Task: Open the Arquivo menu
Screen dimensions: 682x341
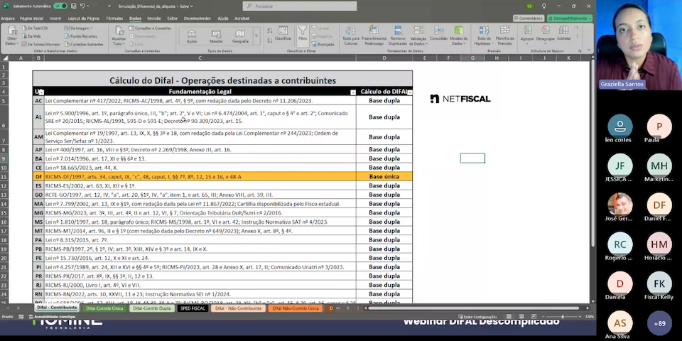Action: (7, 18)
